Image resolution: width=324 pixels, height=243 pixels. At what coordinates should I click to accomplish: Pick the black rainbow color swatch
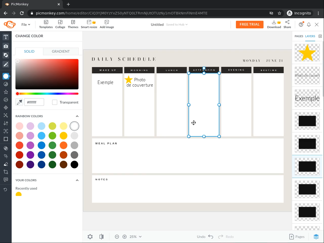(74, 165)
